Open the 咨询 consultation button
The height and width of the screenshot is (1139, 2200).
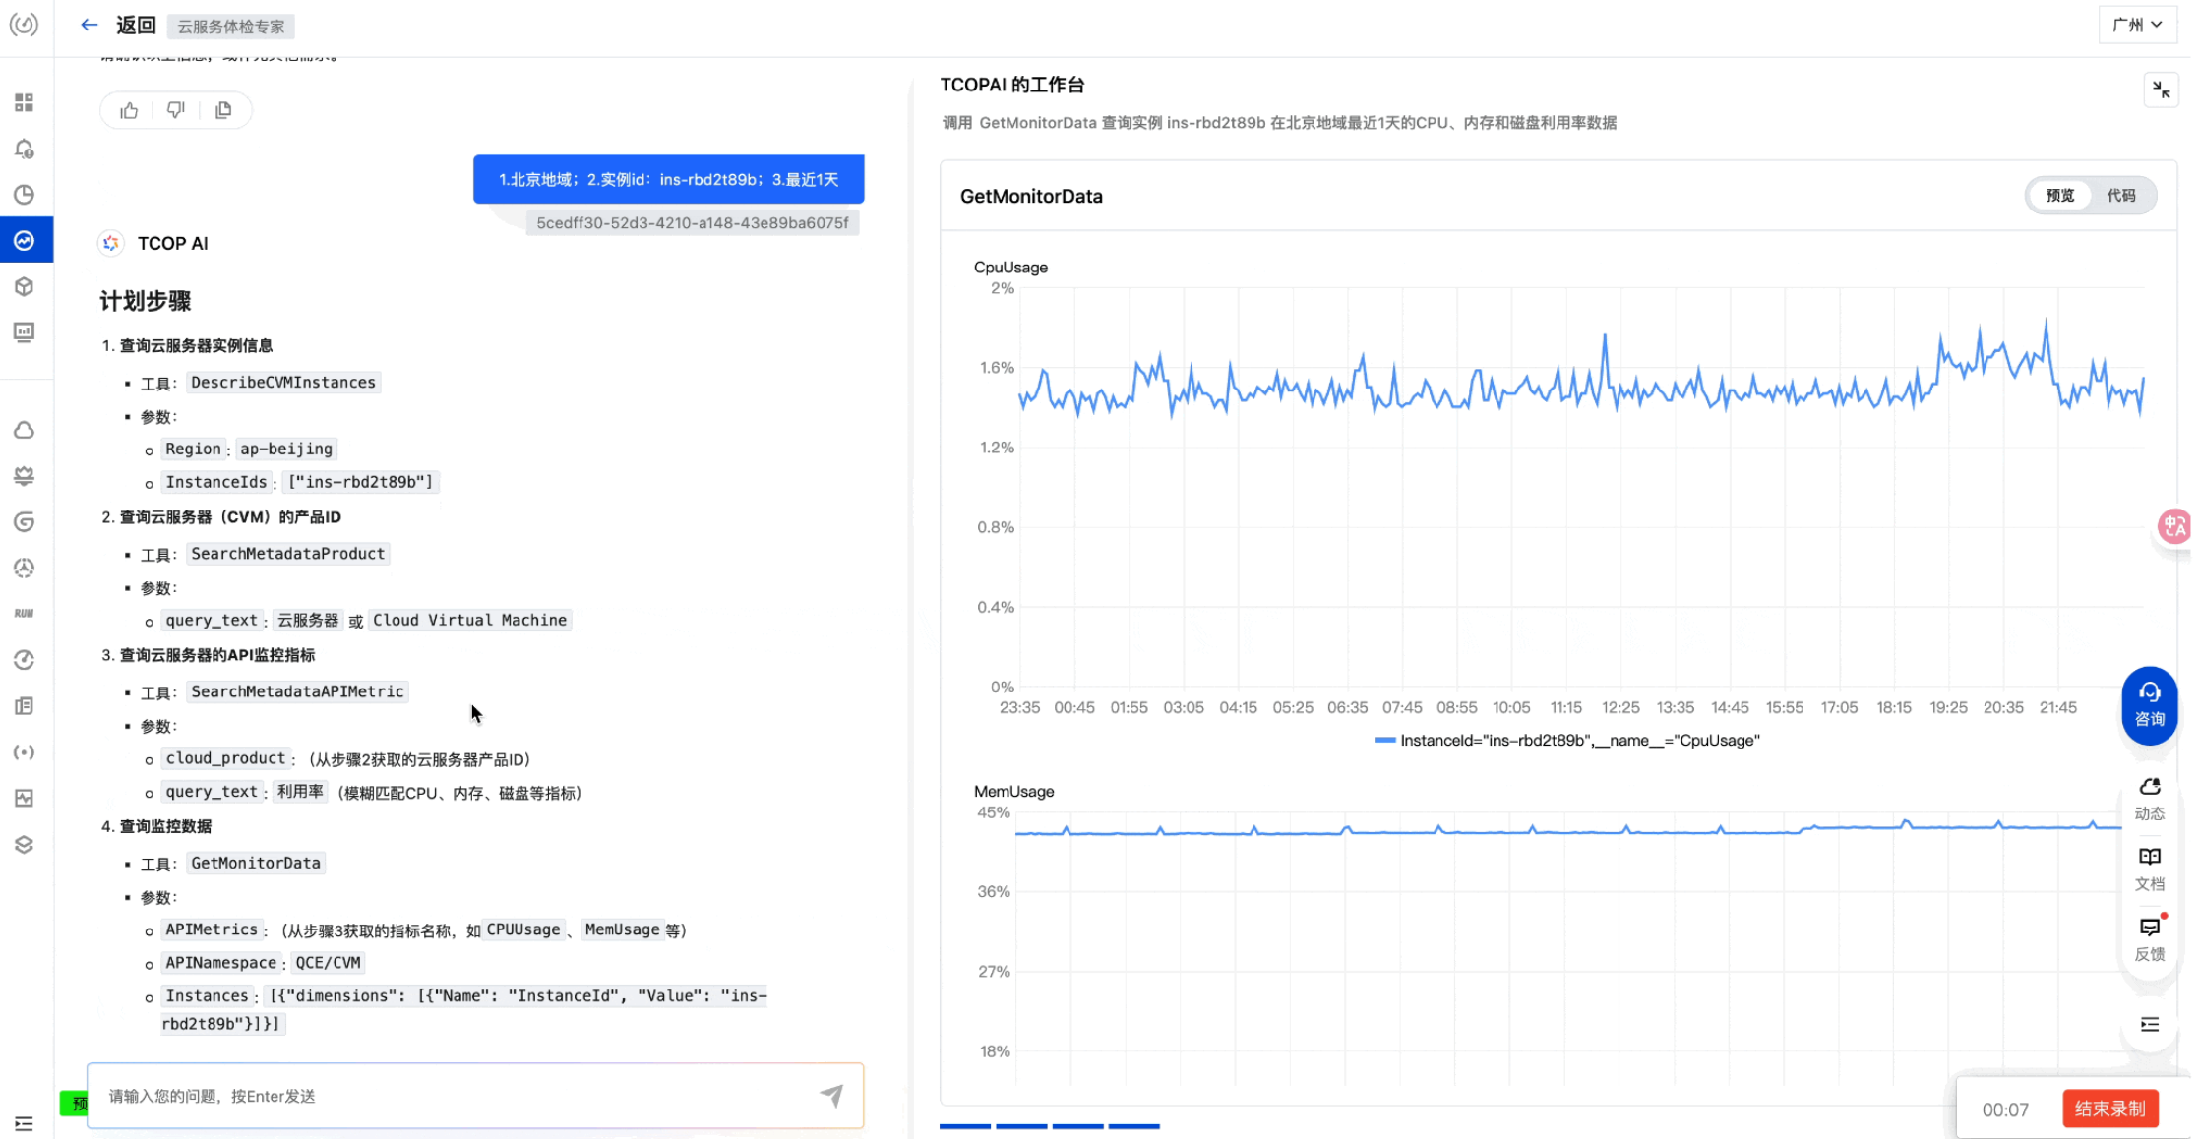pos(2150,705)
